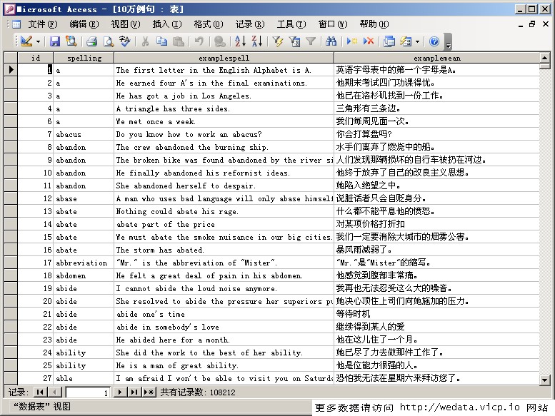Select the examplespell column header
Viewport: 555px width, 416px height.
[x=224, y=58]
